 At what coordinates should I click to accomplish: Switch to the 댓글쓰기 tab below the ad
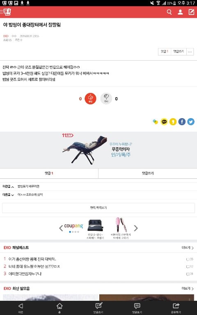pos(148,173)
